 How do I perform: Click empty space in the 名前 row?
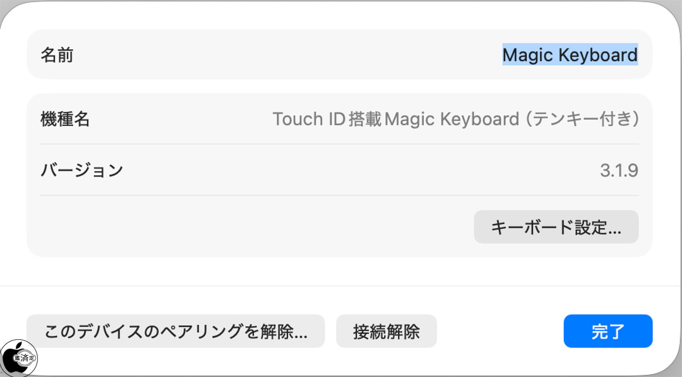click(284, 55)
